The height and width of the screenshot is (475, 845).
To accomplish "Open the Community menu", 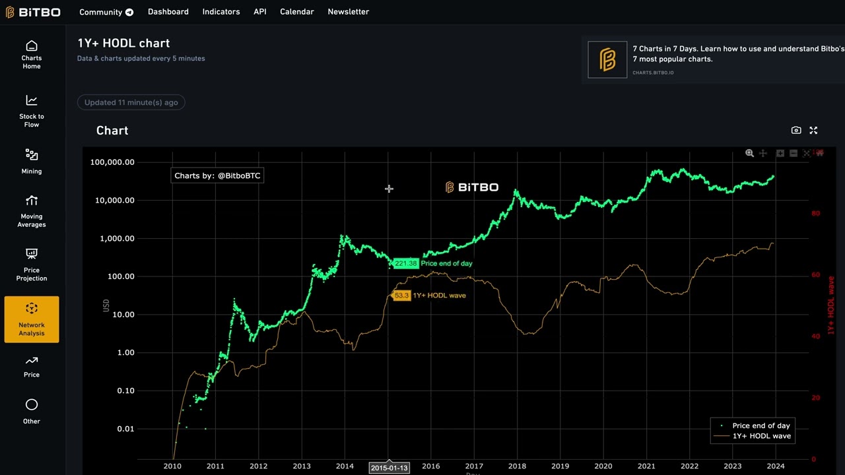I will click(106, 12).
